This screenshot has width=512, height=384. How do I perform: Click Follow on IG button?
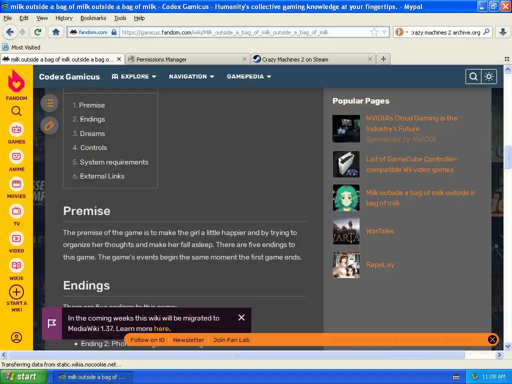coord(147,340)
